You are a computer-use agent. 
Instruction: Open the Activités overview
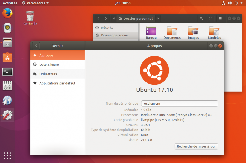10,3
